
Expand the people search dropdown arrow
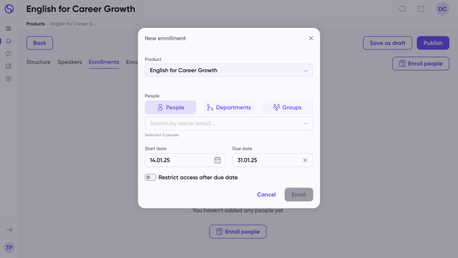point(305,124)
